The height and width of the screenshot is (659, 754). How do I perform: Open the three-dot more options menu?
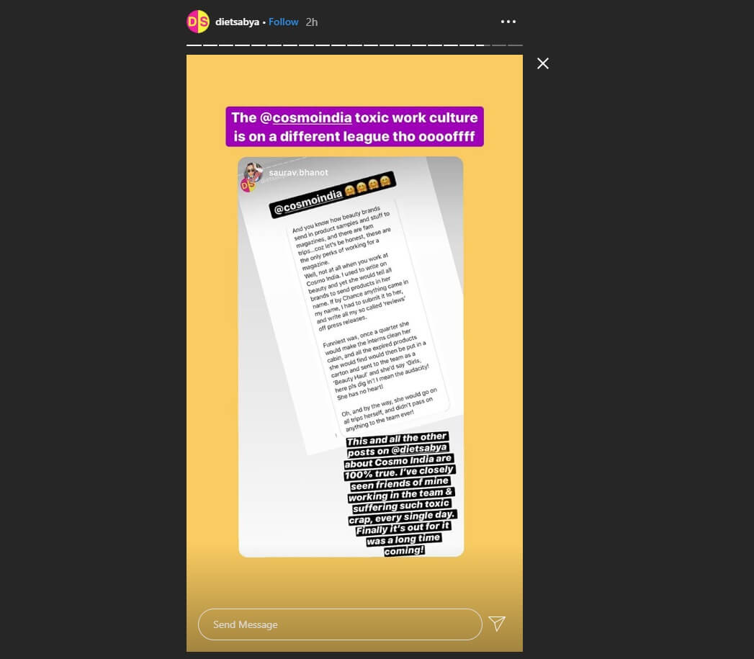click(508, 22)
